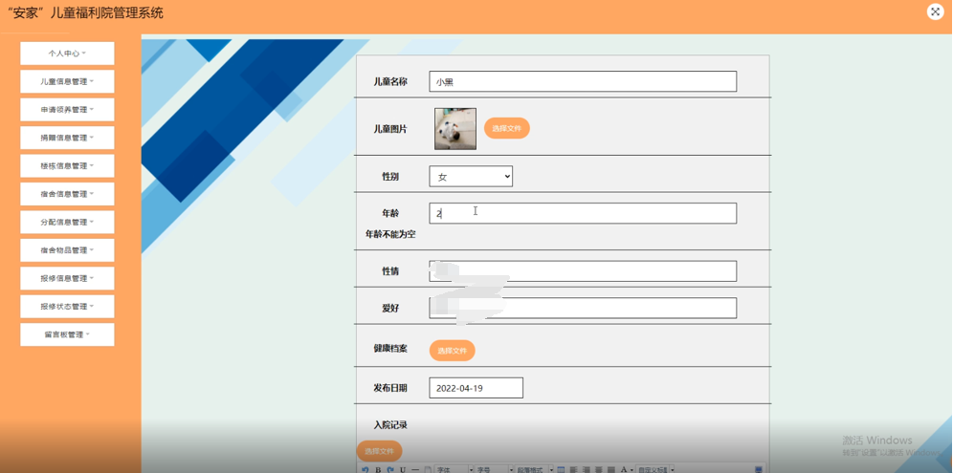Click the fullscreen toggle icon at top right
This screenshot has height=473, width=953.
[936, 11]
